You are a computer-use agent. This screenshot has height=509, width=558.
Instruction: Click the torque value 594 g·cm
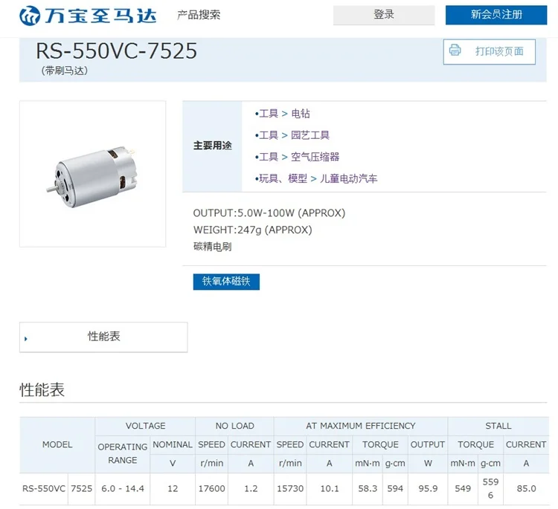(395, 489)
